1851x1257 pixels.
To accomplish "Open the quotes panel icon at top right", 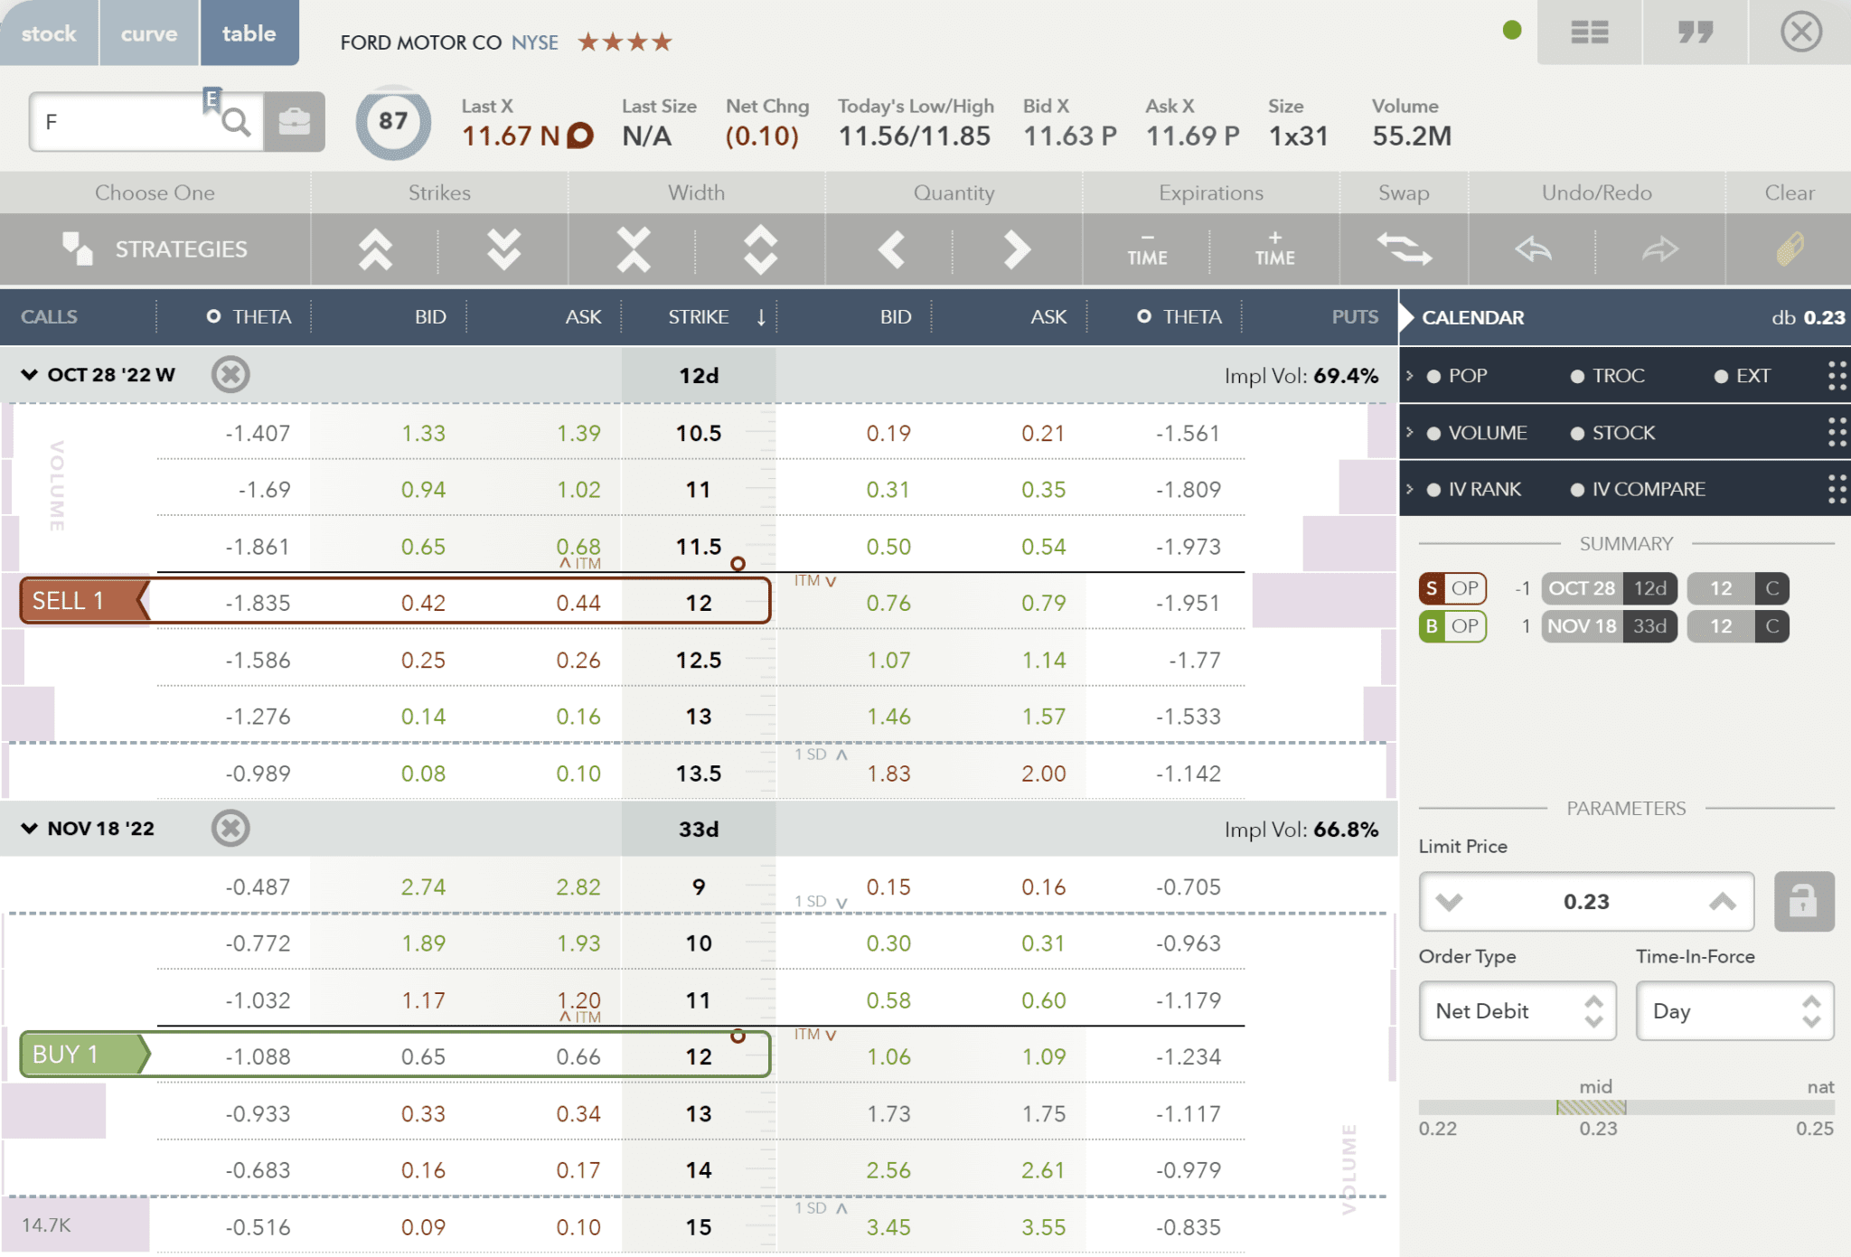I will [x=1694, y=33].
